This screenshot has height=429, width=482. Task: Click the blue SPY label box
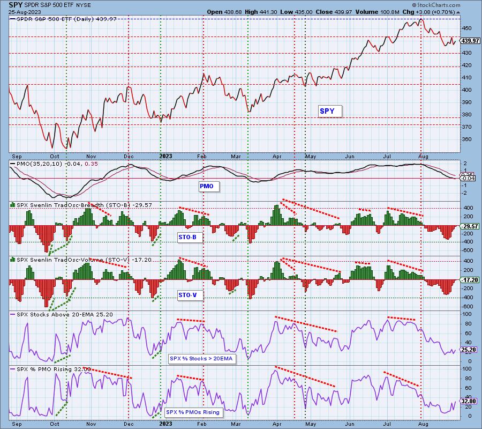(x=330, y=111)
